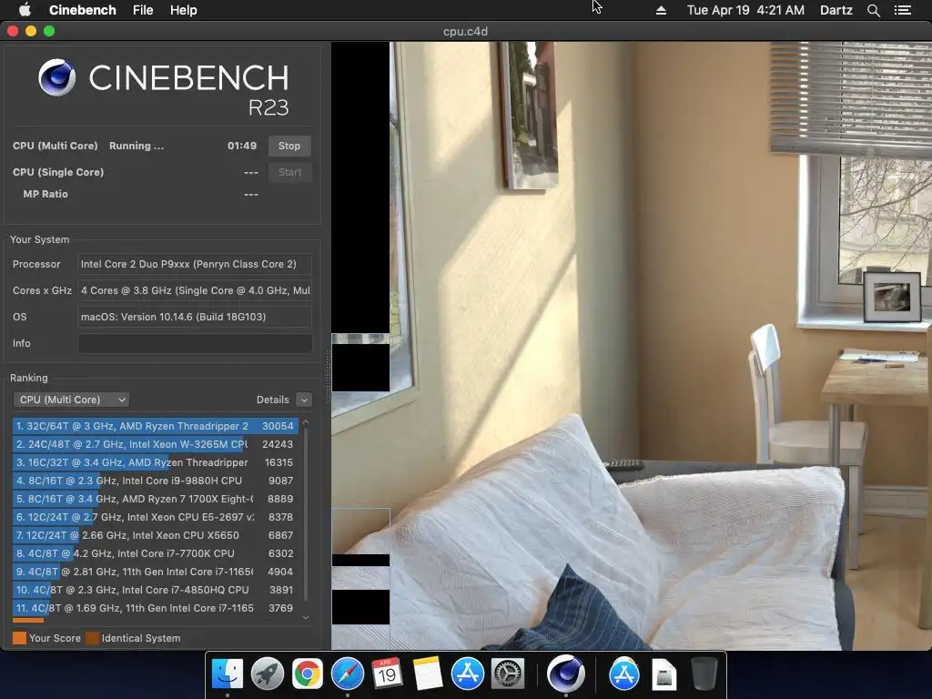The width and height of the screenshot is (932, 699).
Task: Click the Cinebench sphere logo
Action: click(57, 77)
